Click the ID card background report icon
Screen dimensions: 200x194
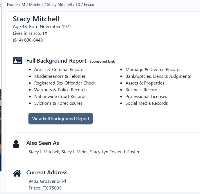(x=17, y=61)
